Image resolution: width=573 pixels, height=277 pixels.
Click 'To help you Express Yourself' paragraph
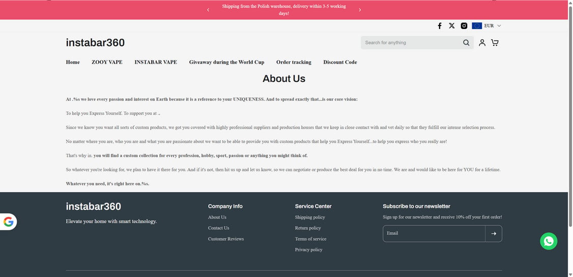point(113,113)
